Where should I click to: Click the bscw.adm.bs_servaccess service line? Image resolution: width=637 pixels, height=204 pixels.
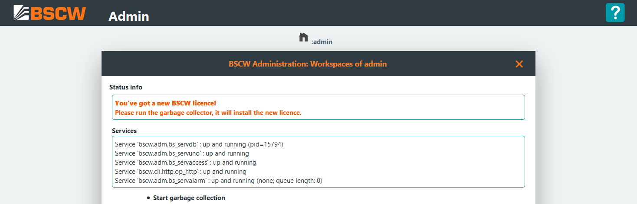(186, 163)
